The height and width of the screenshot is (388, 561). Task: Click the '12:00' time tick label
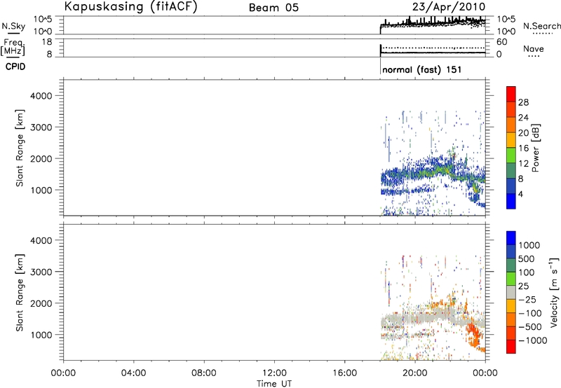click(x=274, y=373)
